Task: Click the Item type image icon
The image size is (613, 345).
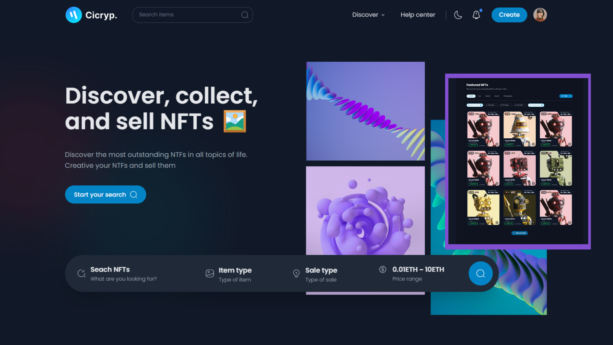Action: (210, 273)
